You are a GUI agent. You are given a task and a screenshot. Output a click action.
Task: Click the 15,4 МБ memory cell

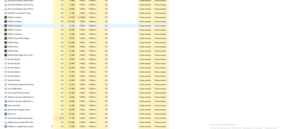tap(70, 122)
